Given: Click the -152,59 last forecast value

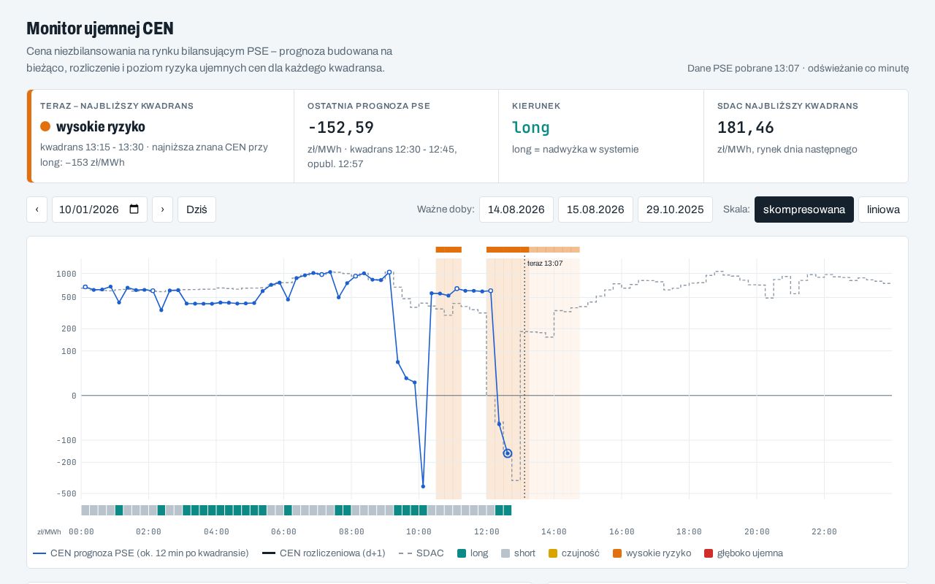Looking at the screenshot, I should 340,128.
